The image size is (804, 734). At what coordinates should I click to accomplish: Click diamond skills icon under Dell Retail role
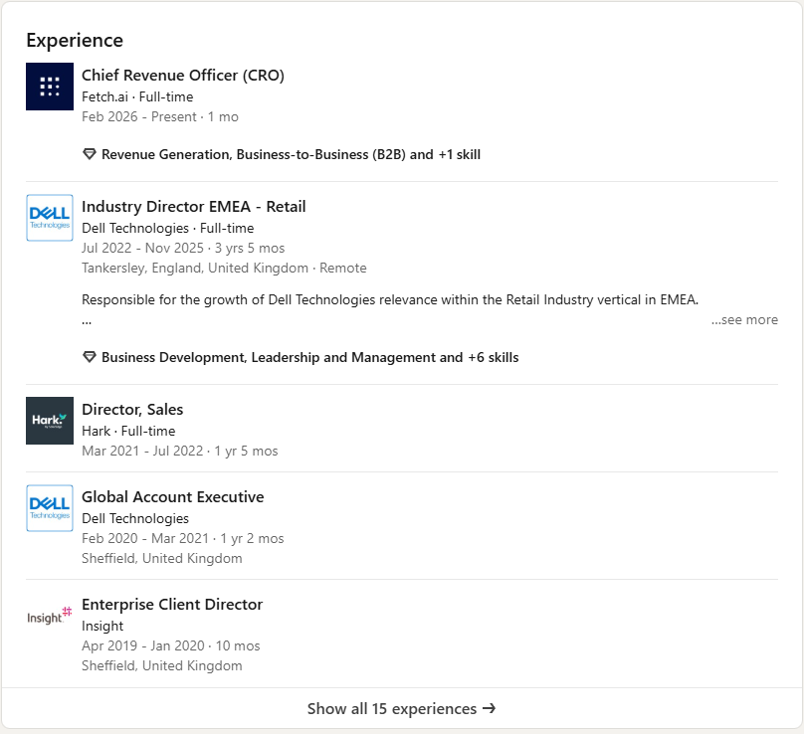(90, 357)
